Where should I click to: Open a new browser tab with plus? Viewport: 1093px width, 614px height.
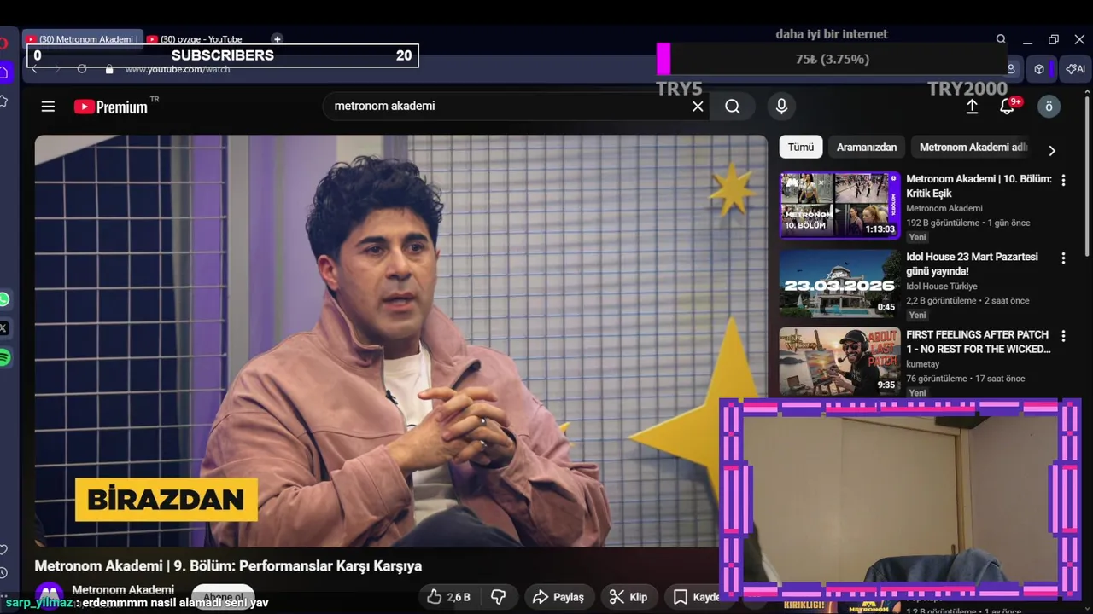coord(277,39)
